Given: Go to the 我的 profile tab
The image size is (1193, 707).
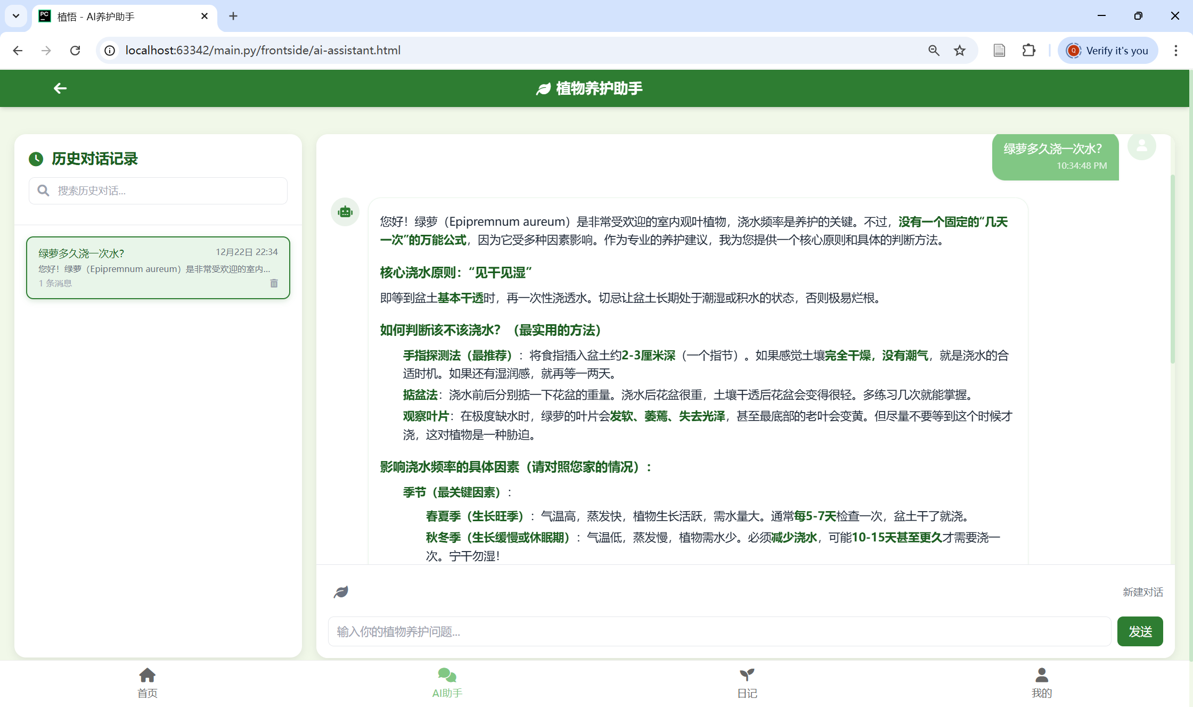Looking at the screenshot, I should tap(1041, 683).
